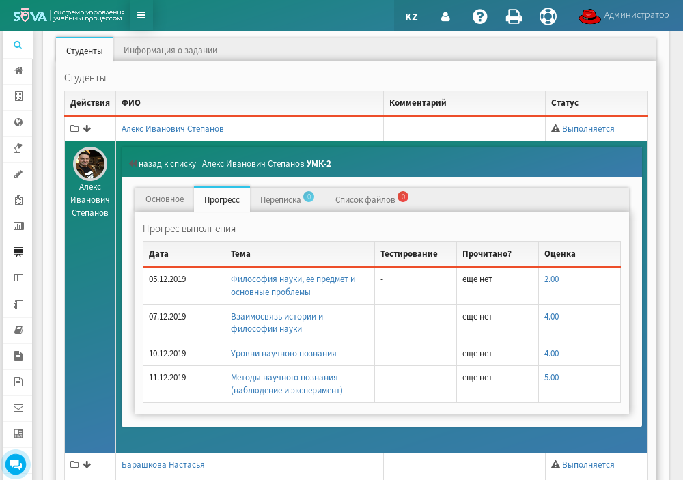Screen dimensions: 683x480
Task: Click grade 5.00 link
Action: tap(551, 378)
